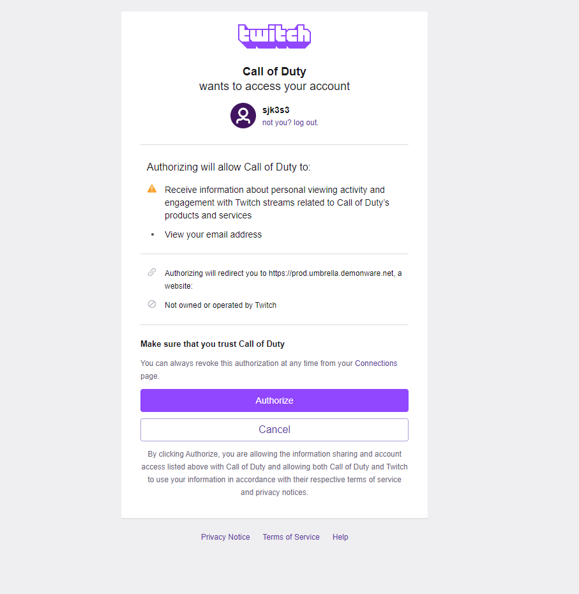Click the purple Authorize button
Viewport: 579px width, 594px height.
click(x=274, y=400)
